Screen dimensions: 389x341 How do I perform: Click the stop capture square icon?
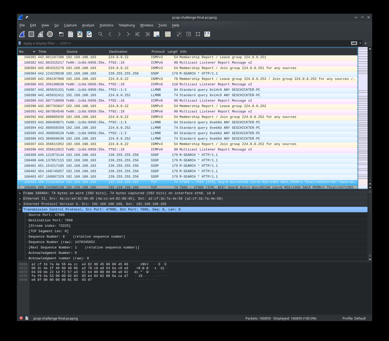tap(31, 34)
